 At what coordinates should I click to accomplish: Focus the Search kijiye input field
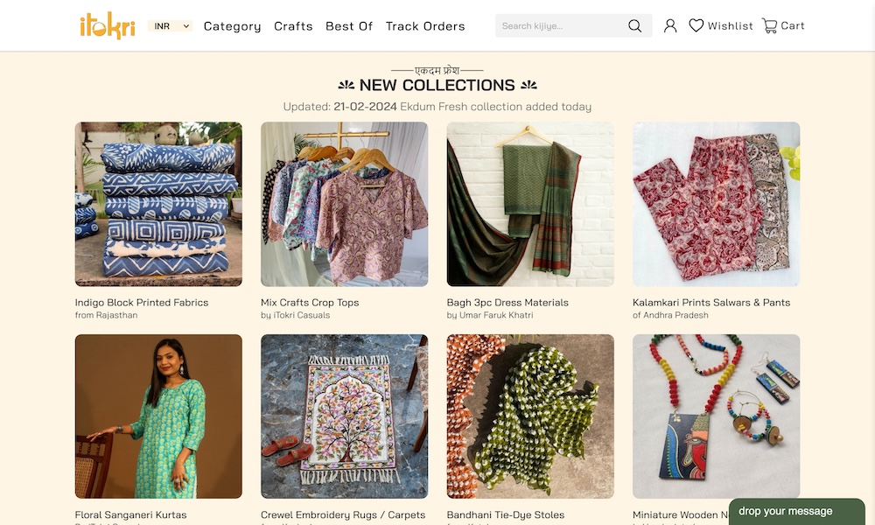[x=560, y=26]
